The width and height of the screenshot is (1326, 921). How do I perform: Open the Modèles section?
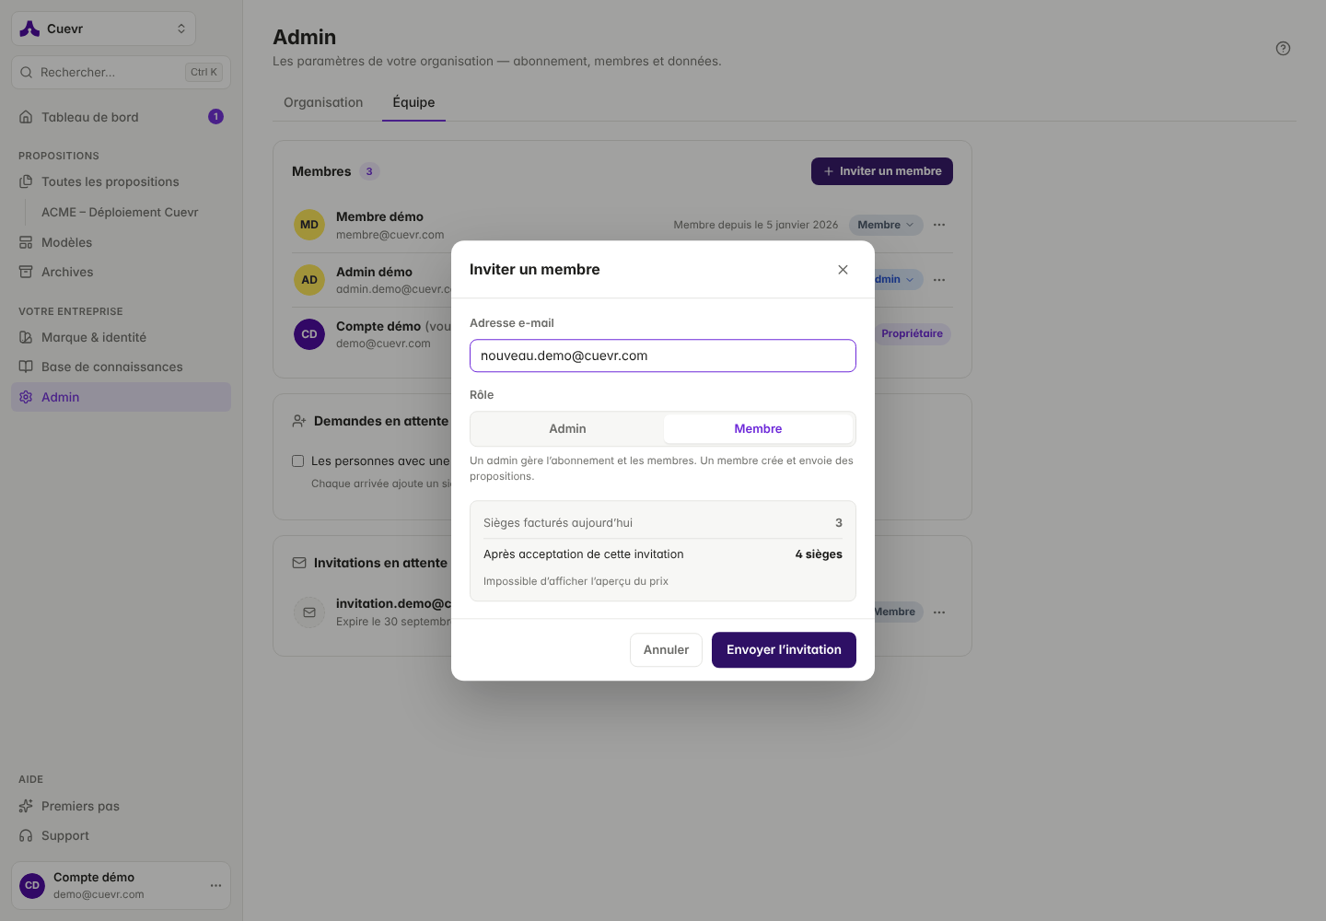[x=121, y=242]
